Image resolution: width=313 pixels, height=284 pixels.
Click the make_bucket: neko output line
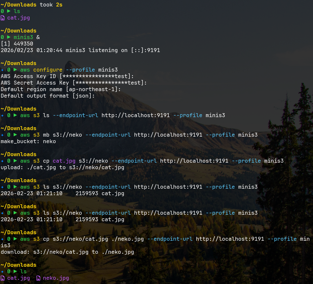click(x=28, y=142)
